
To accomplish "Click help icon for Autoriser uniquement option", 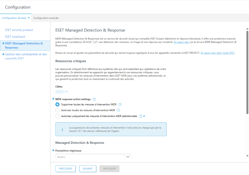I will [x=141, y=116].
